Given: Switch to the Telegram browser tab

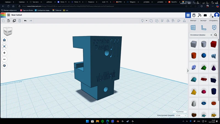Looking at the screenshot, I should [133, 2].
